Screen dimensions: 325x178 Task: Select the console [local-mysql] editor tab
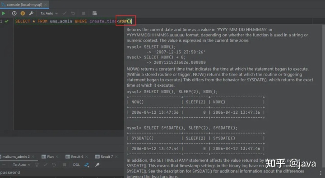tap(24, 4)
